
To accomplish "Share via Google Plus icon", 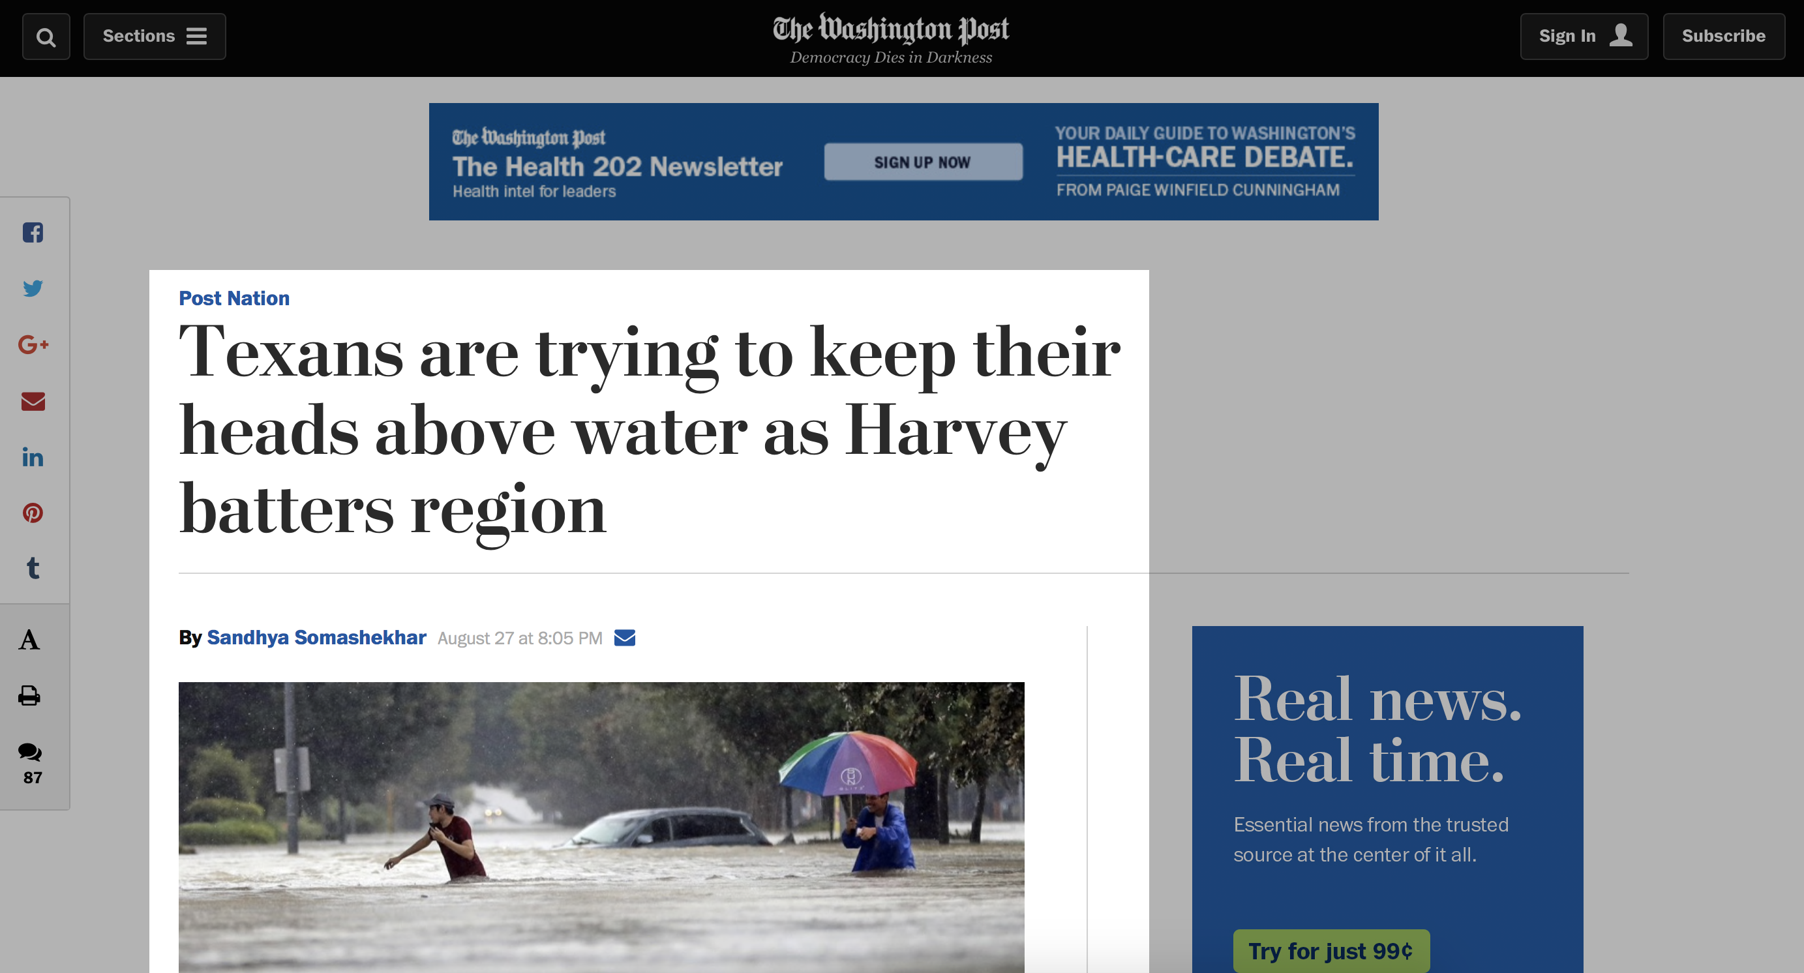I will click(x=33, y=344).
